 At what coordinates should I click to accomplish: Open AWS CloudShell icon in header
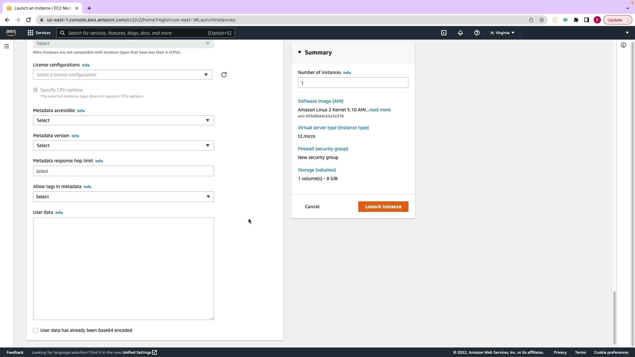tap(444, 33)
